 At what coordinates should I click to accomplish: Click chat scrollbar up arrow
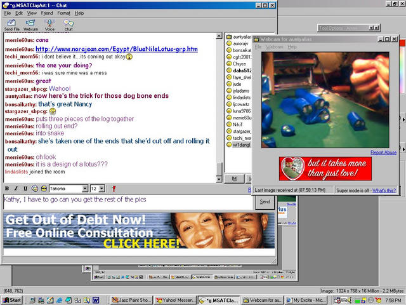click(x=219, y=36)
